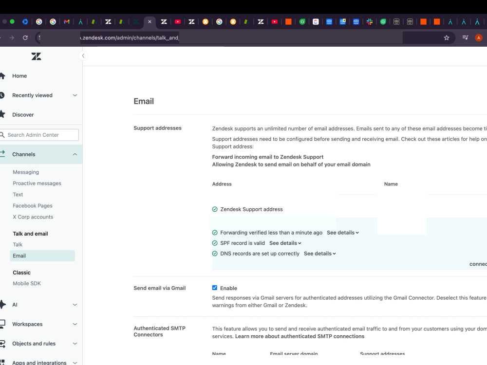Image resolution: width=487 pixels, height=365 pixels.
Task: Open the Forward incoming email to Zendesk Support link
Action: [x=267, y=157]
